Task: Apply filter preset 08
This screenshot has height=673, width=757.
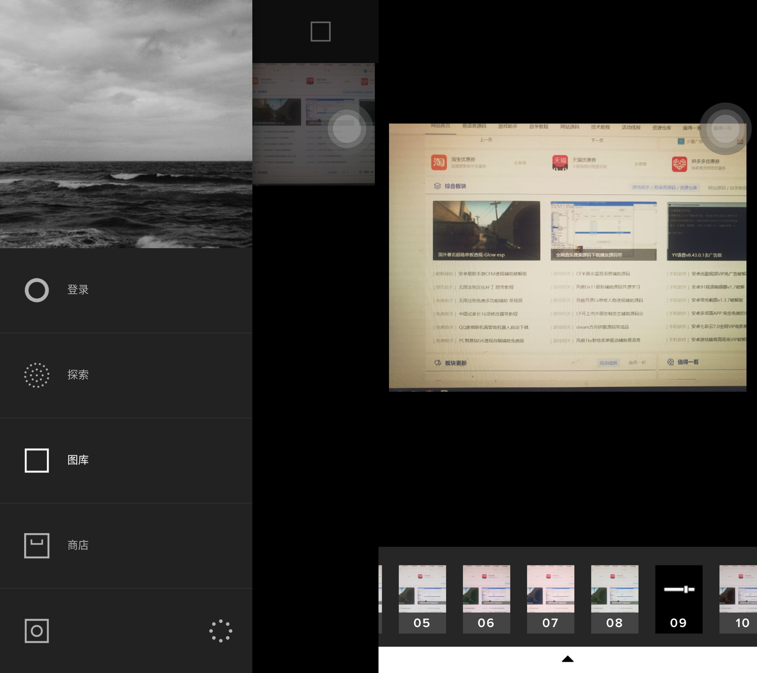Action: pos(614,599)
